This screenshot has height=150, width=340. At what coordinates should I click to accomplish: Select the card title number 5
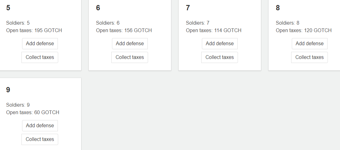[x=8, y=8]
